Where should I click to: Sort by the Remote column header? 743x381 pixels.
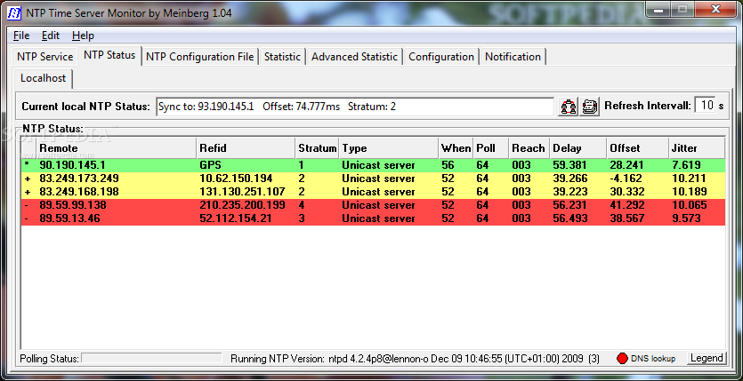117,148
